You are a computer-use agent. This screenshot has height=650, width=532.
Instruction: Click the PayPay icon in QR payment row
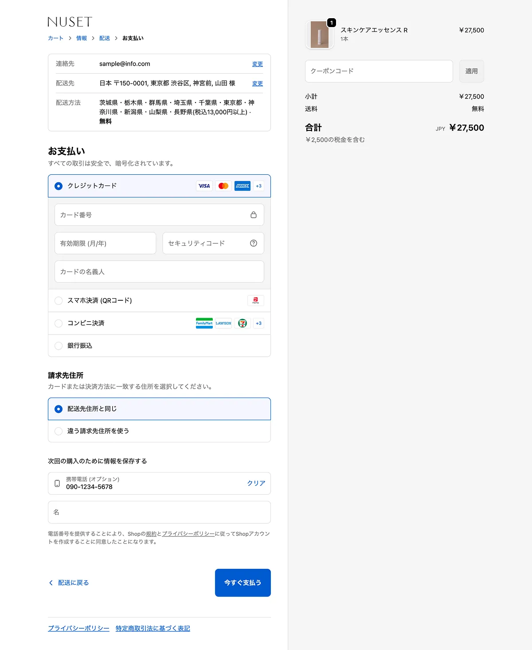(255, 300)
